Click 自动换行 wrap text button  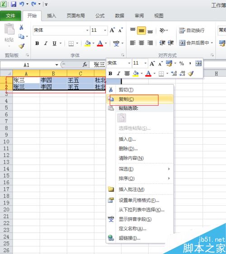point(192,30)
